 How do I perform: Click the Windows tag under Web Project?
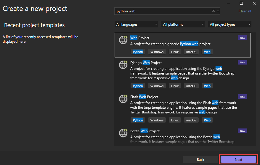(157, 52)
